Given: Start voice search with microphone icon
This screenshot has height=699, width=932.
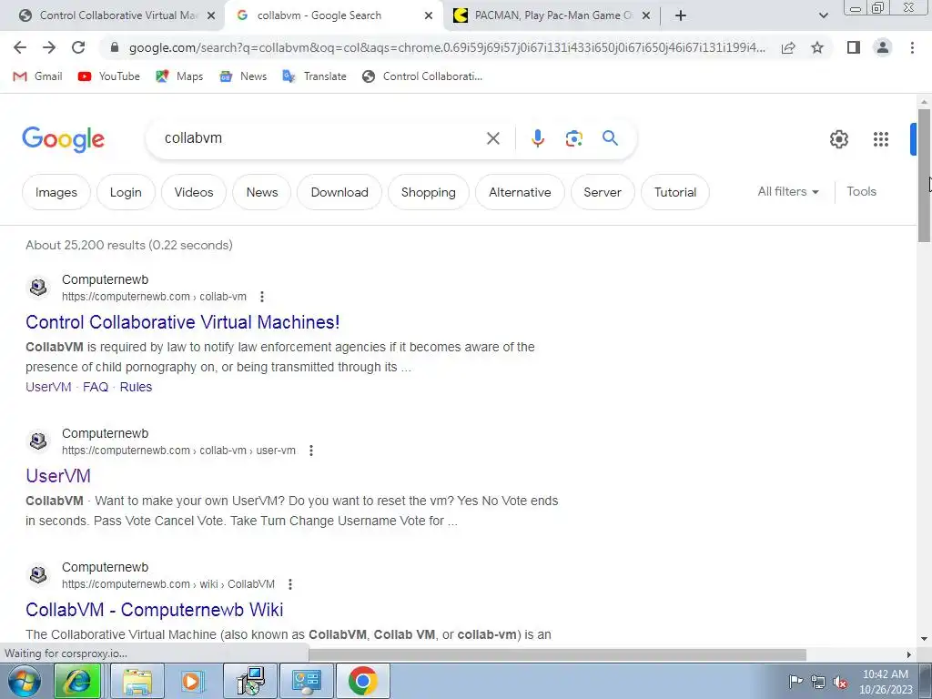Looking at the screenshot, I should [x=537, y=138].
